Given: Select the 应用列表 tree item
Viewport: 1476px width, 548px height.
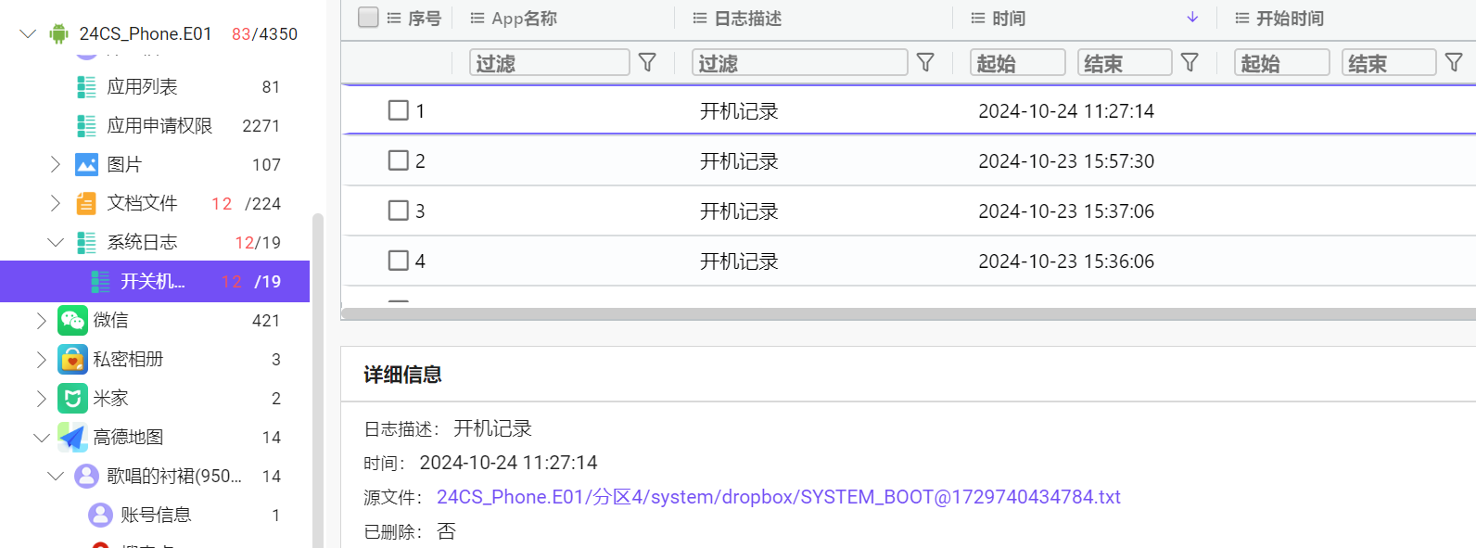Looking at the screenshot, I should coord(142,87).
